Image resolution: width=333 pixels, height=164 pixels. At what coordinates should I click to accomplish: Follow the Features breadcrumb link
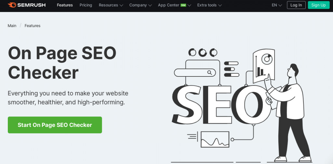tap(33, 26)
